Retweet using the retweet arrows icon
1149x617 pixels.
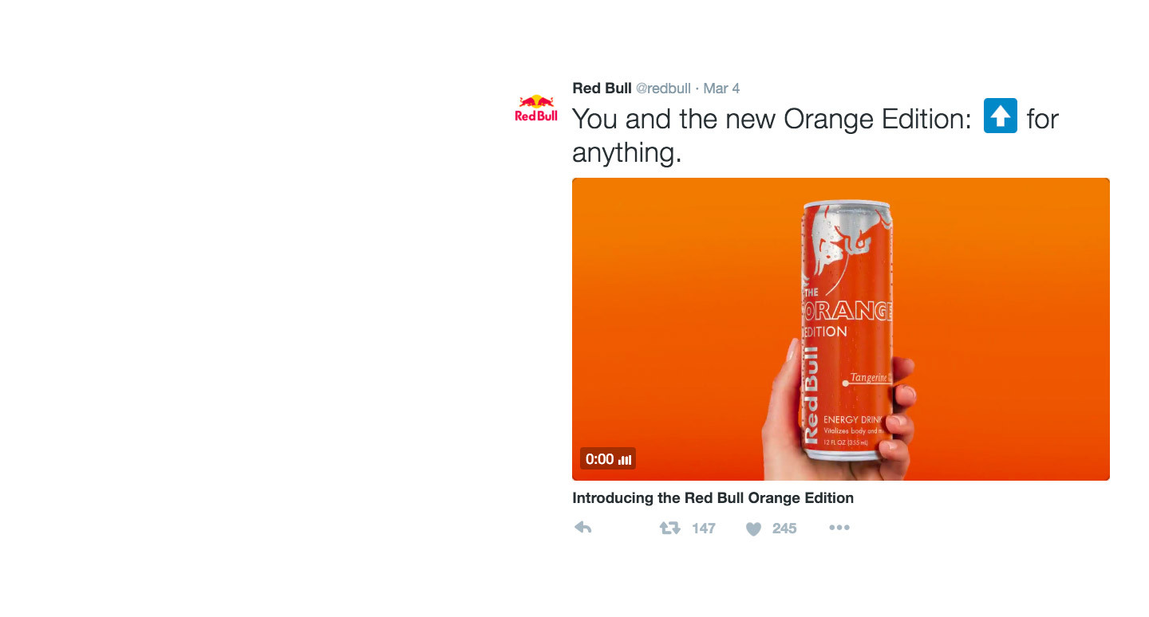pyautogui.click(x=670, y=528)
